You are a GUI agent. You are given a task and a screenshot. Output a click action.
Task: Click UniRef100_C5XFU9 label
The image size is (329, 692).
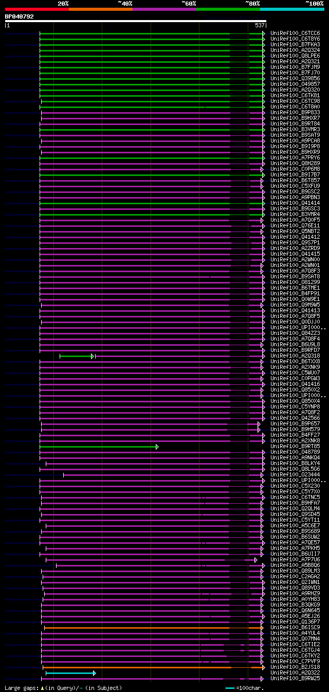click(x=295, y=186)
